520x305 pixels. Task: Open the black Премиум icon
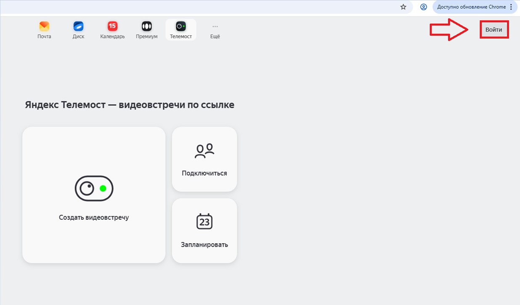point(146,26)
